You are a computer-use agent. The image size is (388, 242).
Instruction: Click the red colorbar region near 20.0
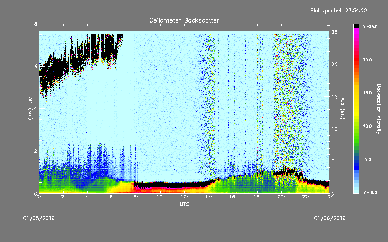[x=356, y=60]
